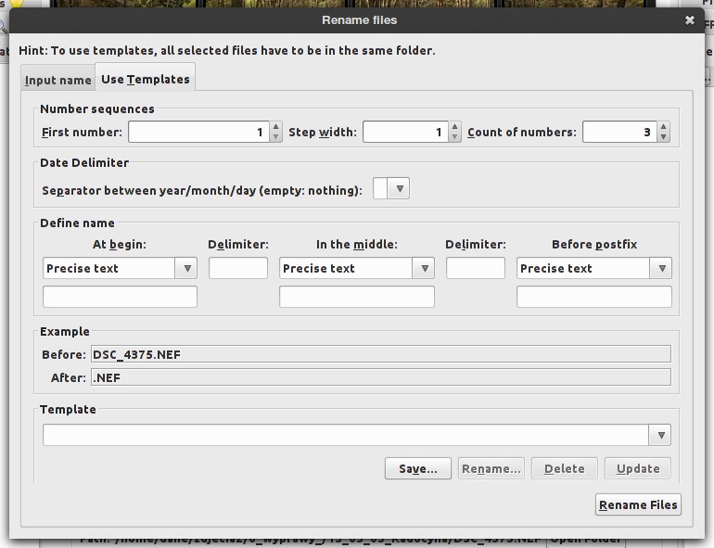Close the Rename files dialog

pos(690,20)
